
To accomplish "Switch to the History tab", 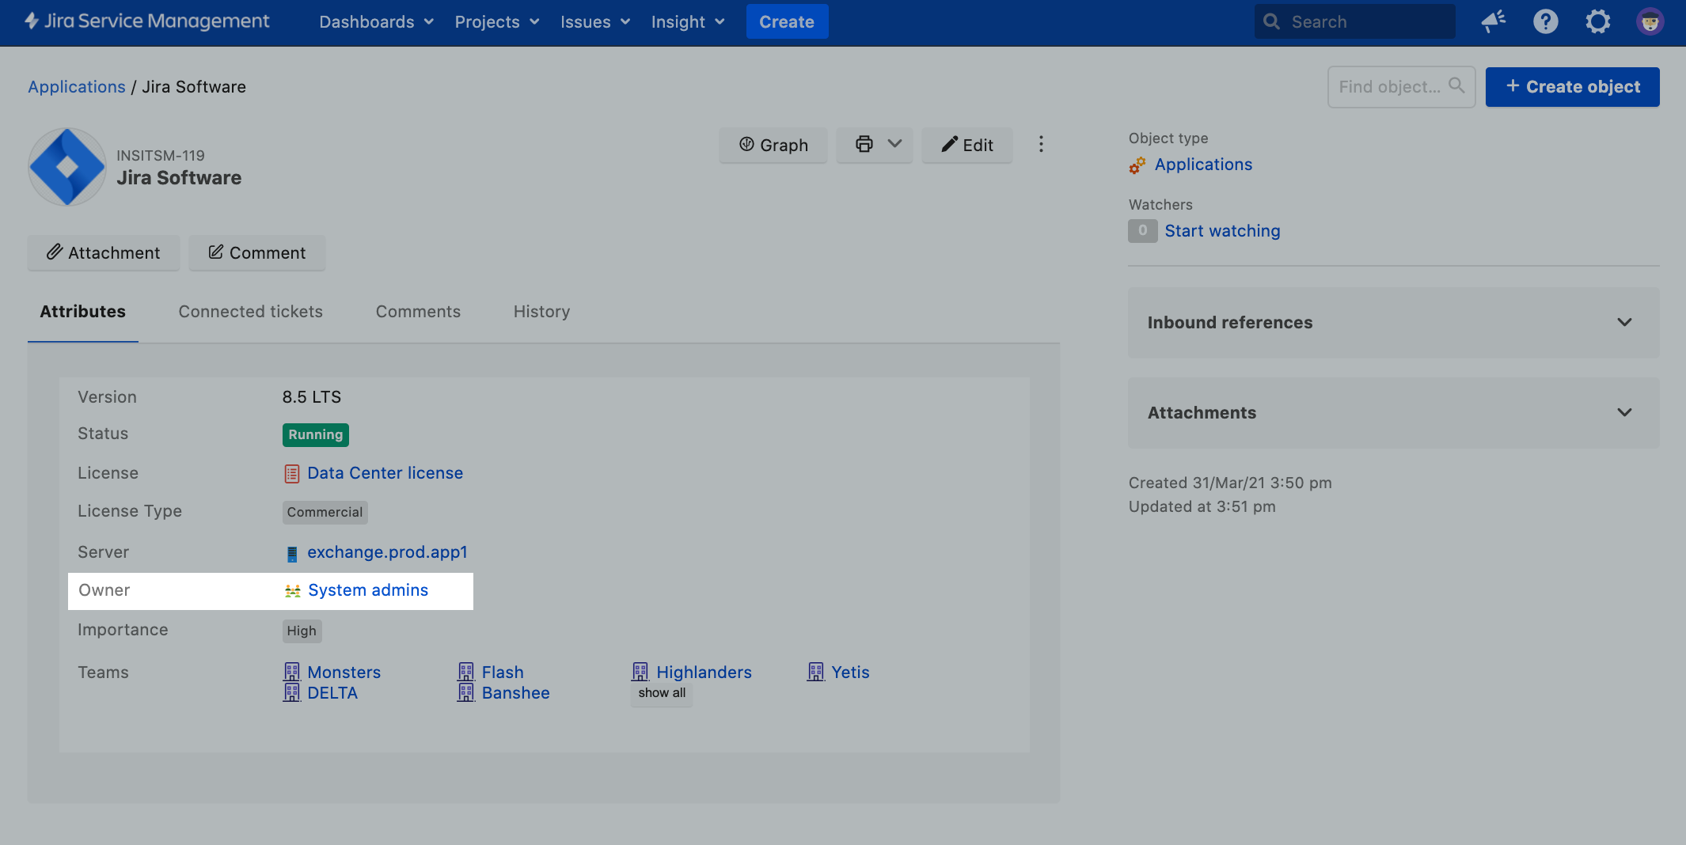I will (541, 312).
